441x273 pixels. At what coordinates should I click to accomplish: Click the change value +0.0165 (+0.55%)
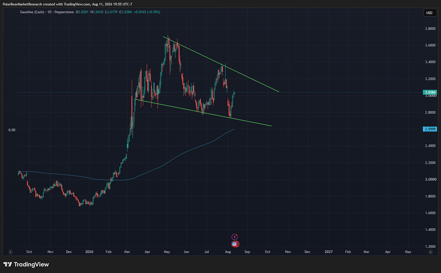coord(147,12)
